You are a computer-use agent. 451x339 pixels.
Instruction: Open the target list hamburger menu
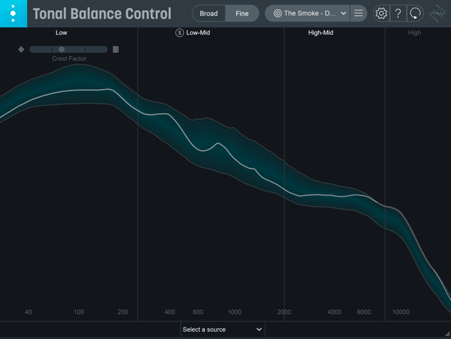point(358,14)
